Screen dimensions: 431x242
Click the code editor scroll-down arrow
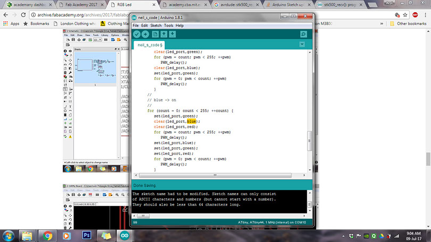(x=310, y=170)
